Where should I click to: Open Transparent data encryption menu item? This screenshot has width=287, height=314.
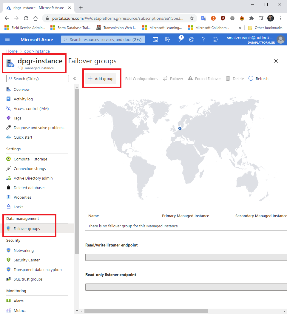coord(37,269)
